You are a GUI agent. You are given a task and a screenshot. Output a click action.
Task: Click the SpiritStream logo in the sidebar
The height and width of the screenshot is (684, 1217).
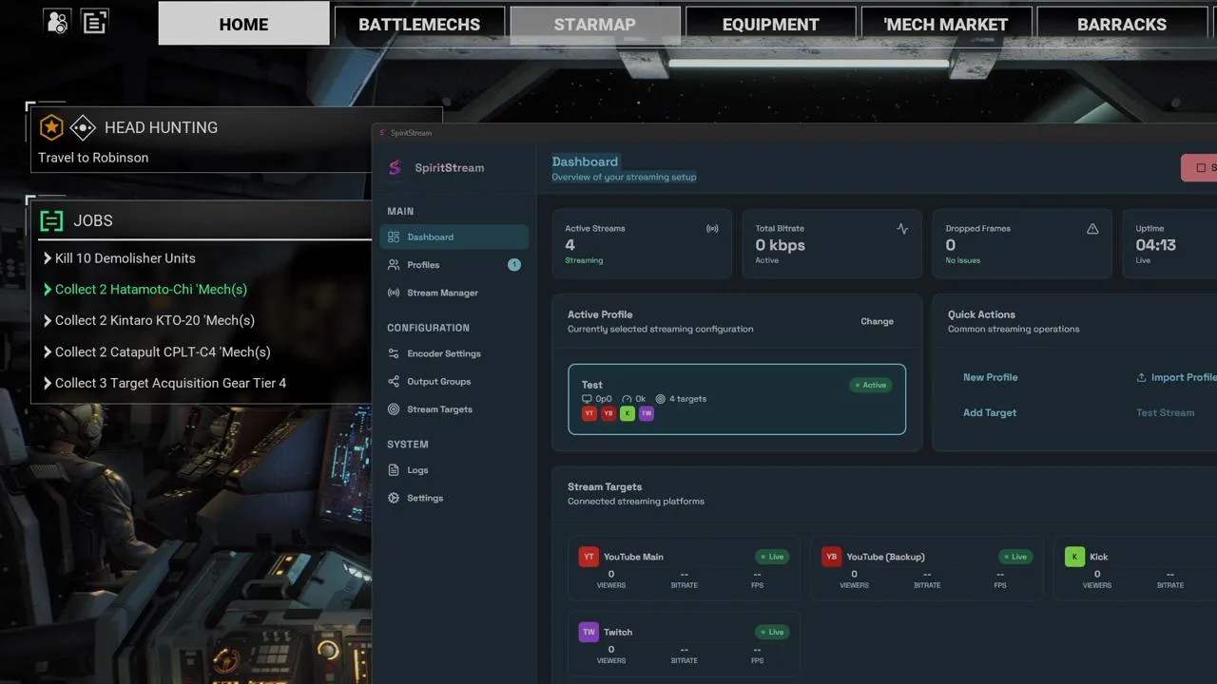tap(395, 168)
